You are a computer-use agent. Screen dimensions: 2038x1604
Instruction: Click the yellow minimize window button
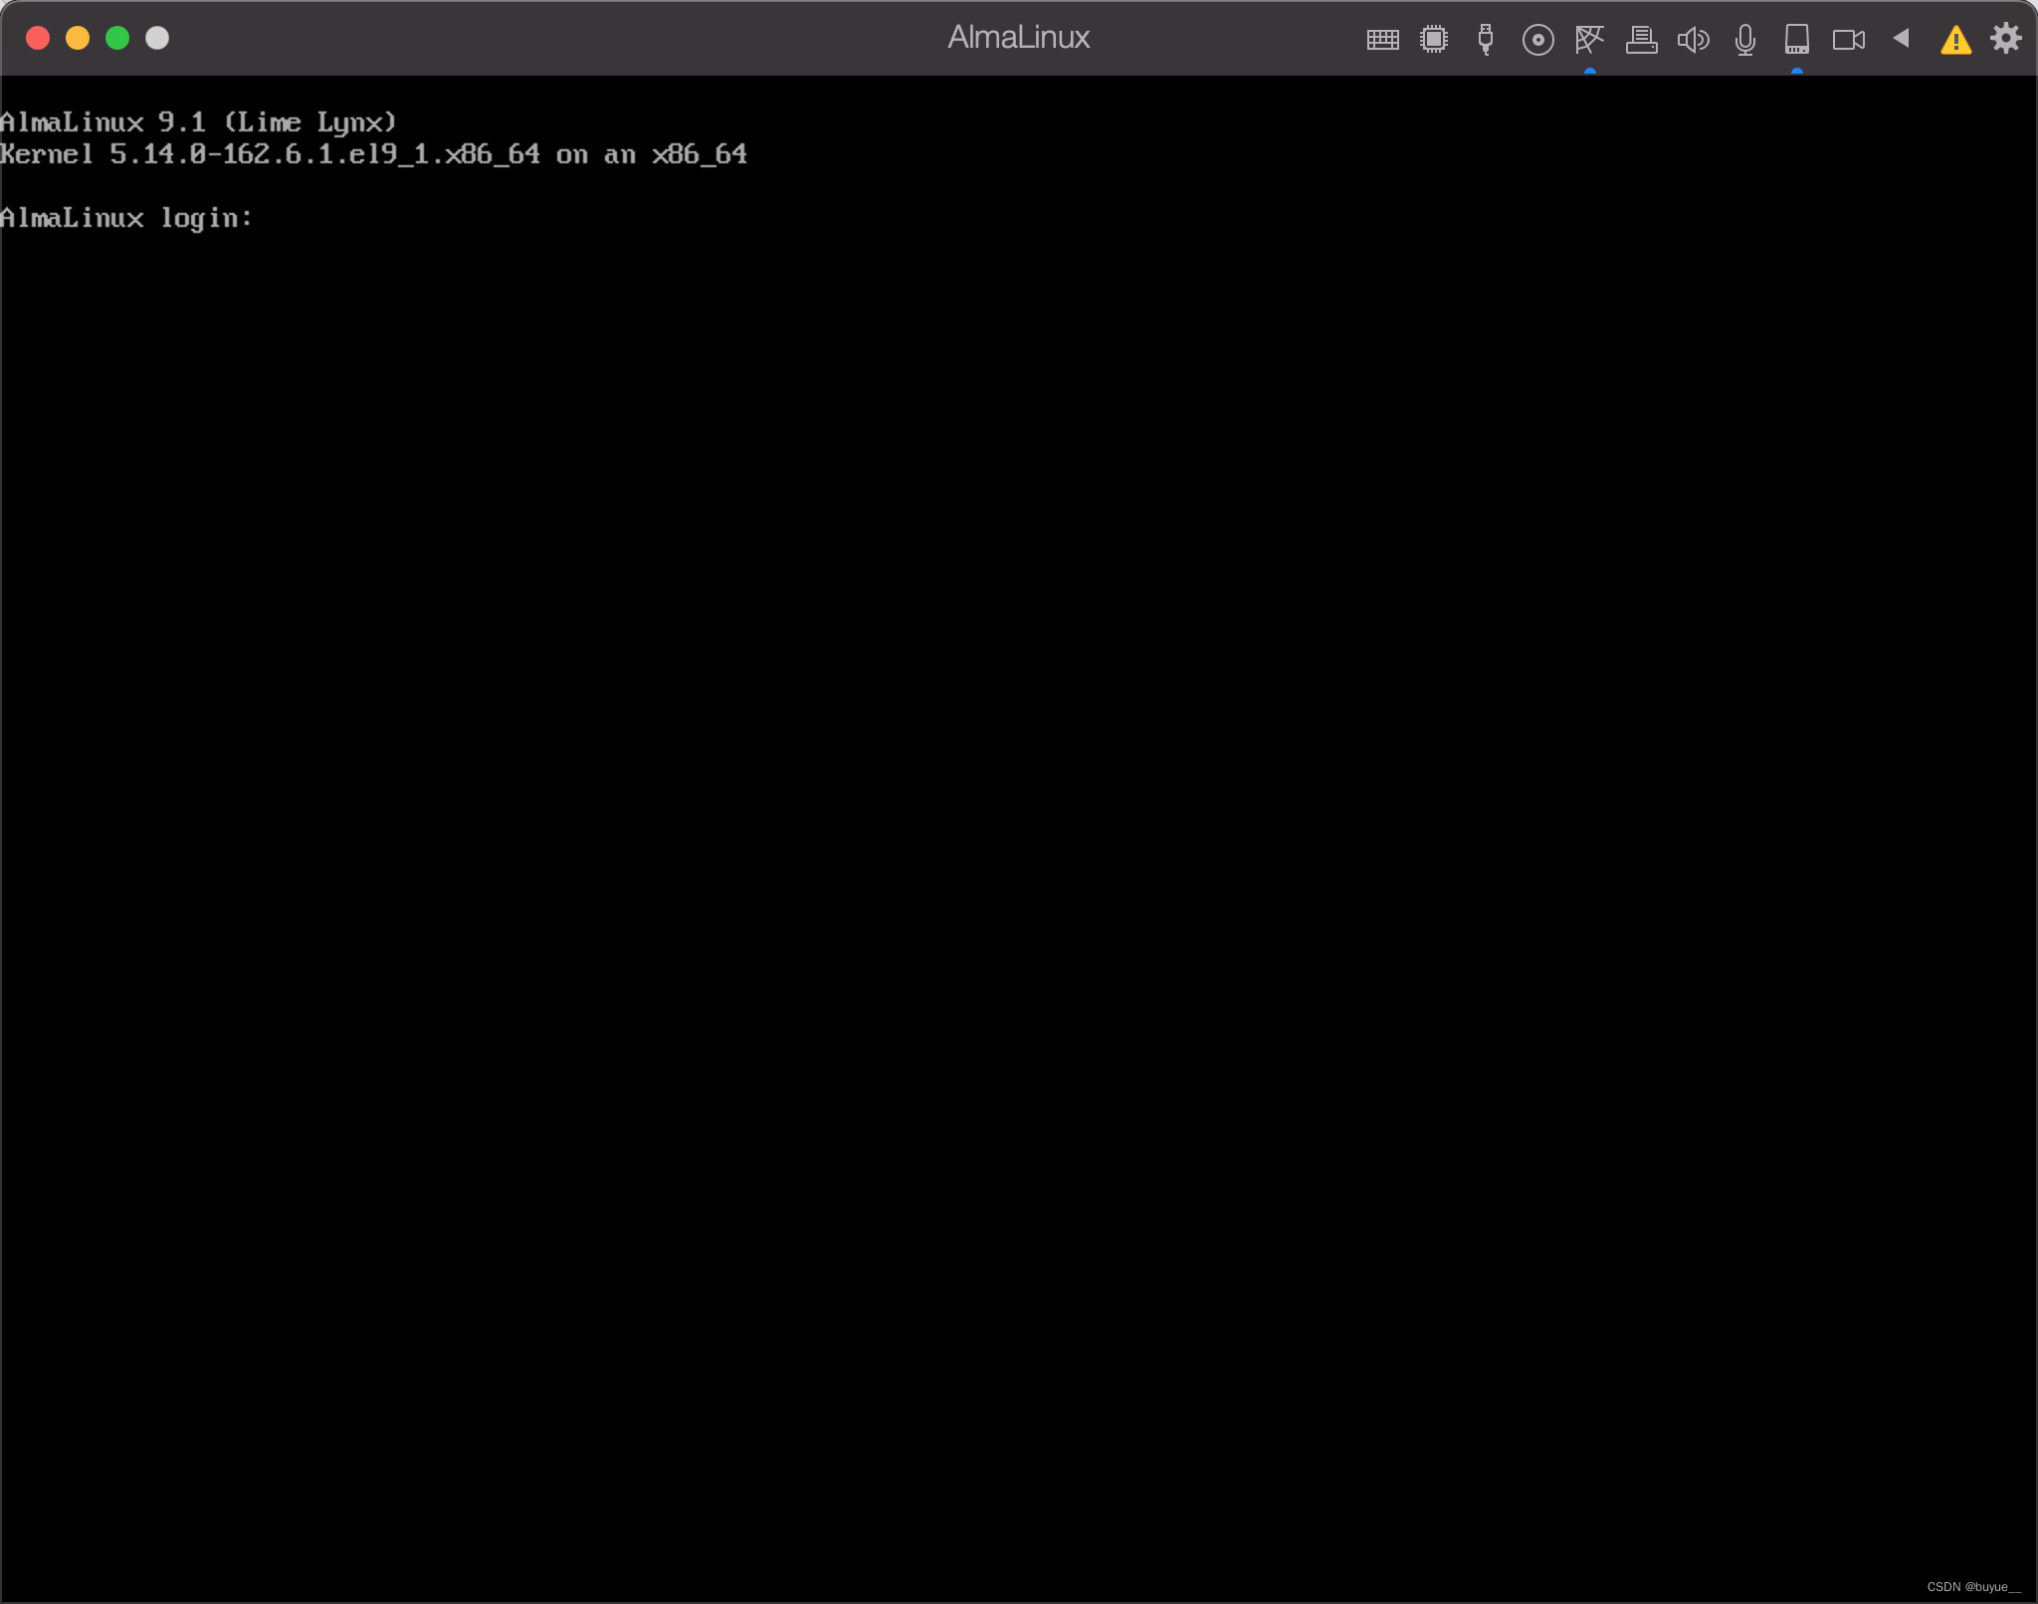78,38
